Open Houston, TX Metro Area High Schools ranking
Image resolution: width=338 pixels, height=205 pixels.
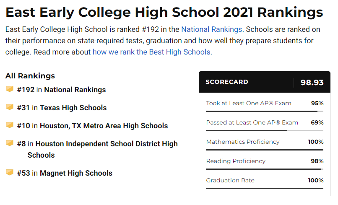(x=104, y=126)
